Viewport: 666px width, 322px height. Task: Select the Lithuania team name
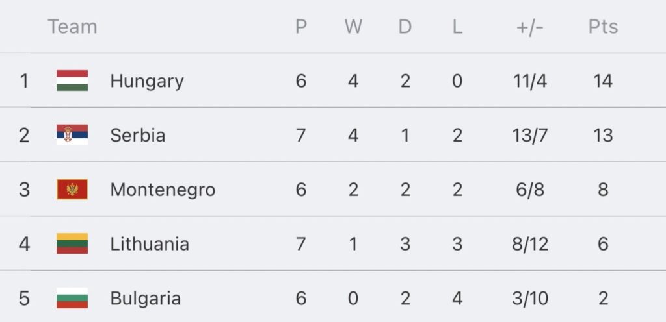click(x=150, y=244)
